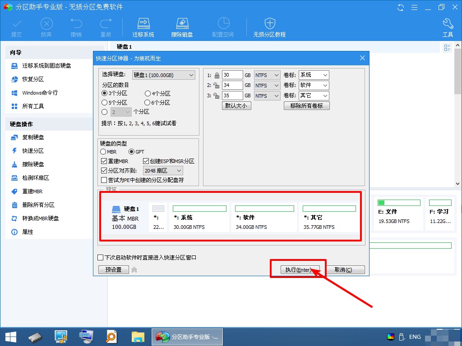Open the 其它 volume label dropdown
The image size is (462, 346).
point(314,96)
